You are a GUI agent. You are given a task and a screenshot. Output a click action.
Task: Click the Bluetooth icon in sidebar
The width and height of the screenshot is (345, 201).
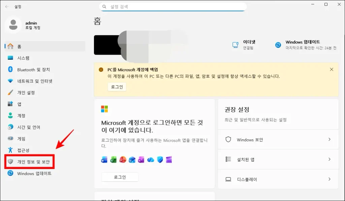[x=10, y=69]
